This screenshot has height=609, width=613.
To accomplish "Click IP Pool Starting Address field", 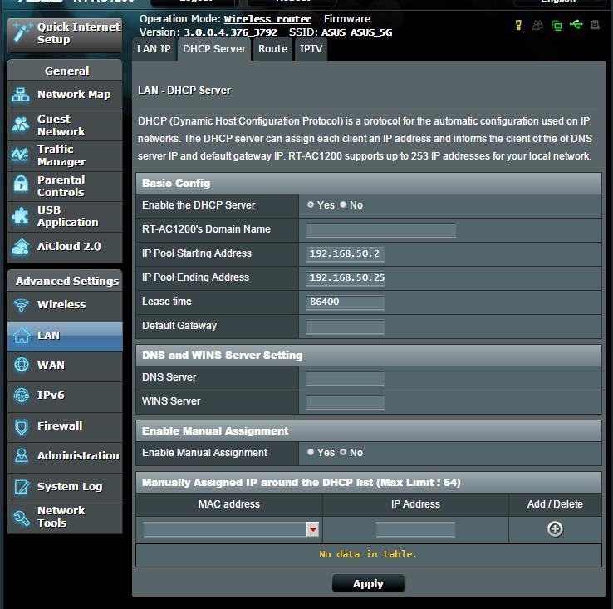I will 345,254.
